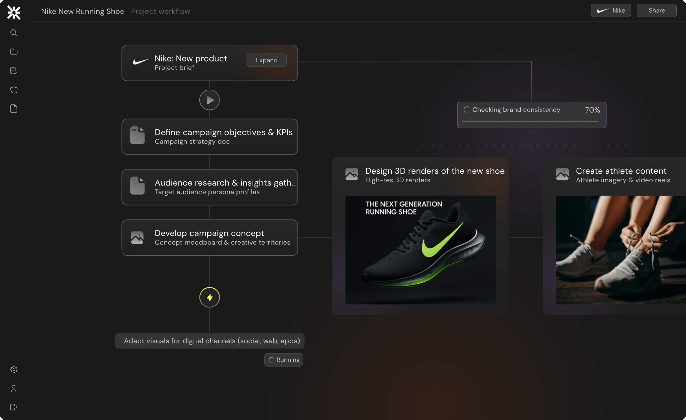Expand the Nike project brief card
686x420 pixels.
click(x=266, y=60)
